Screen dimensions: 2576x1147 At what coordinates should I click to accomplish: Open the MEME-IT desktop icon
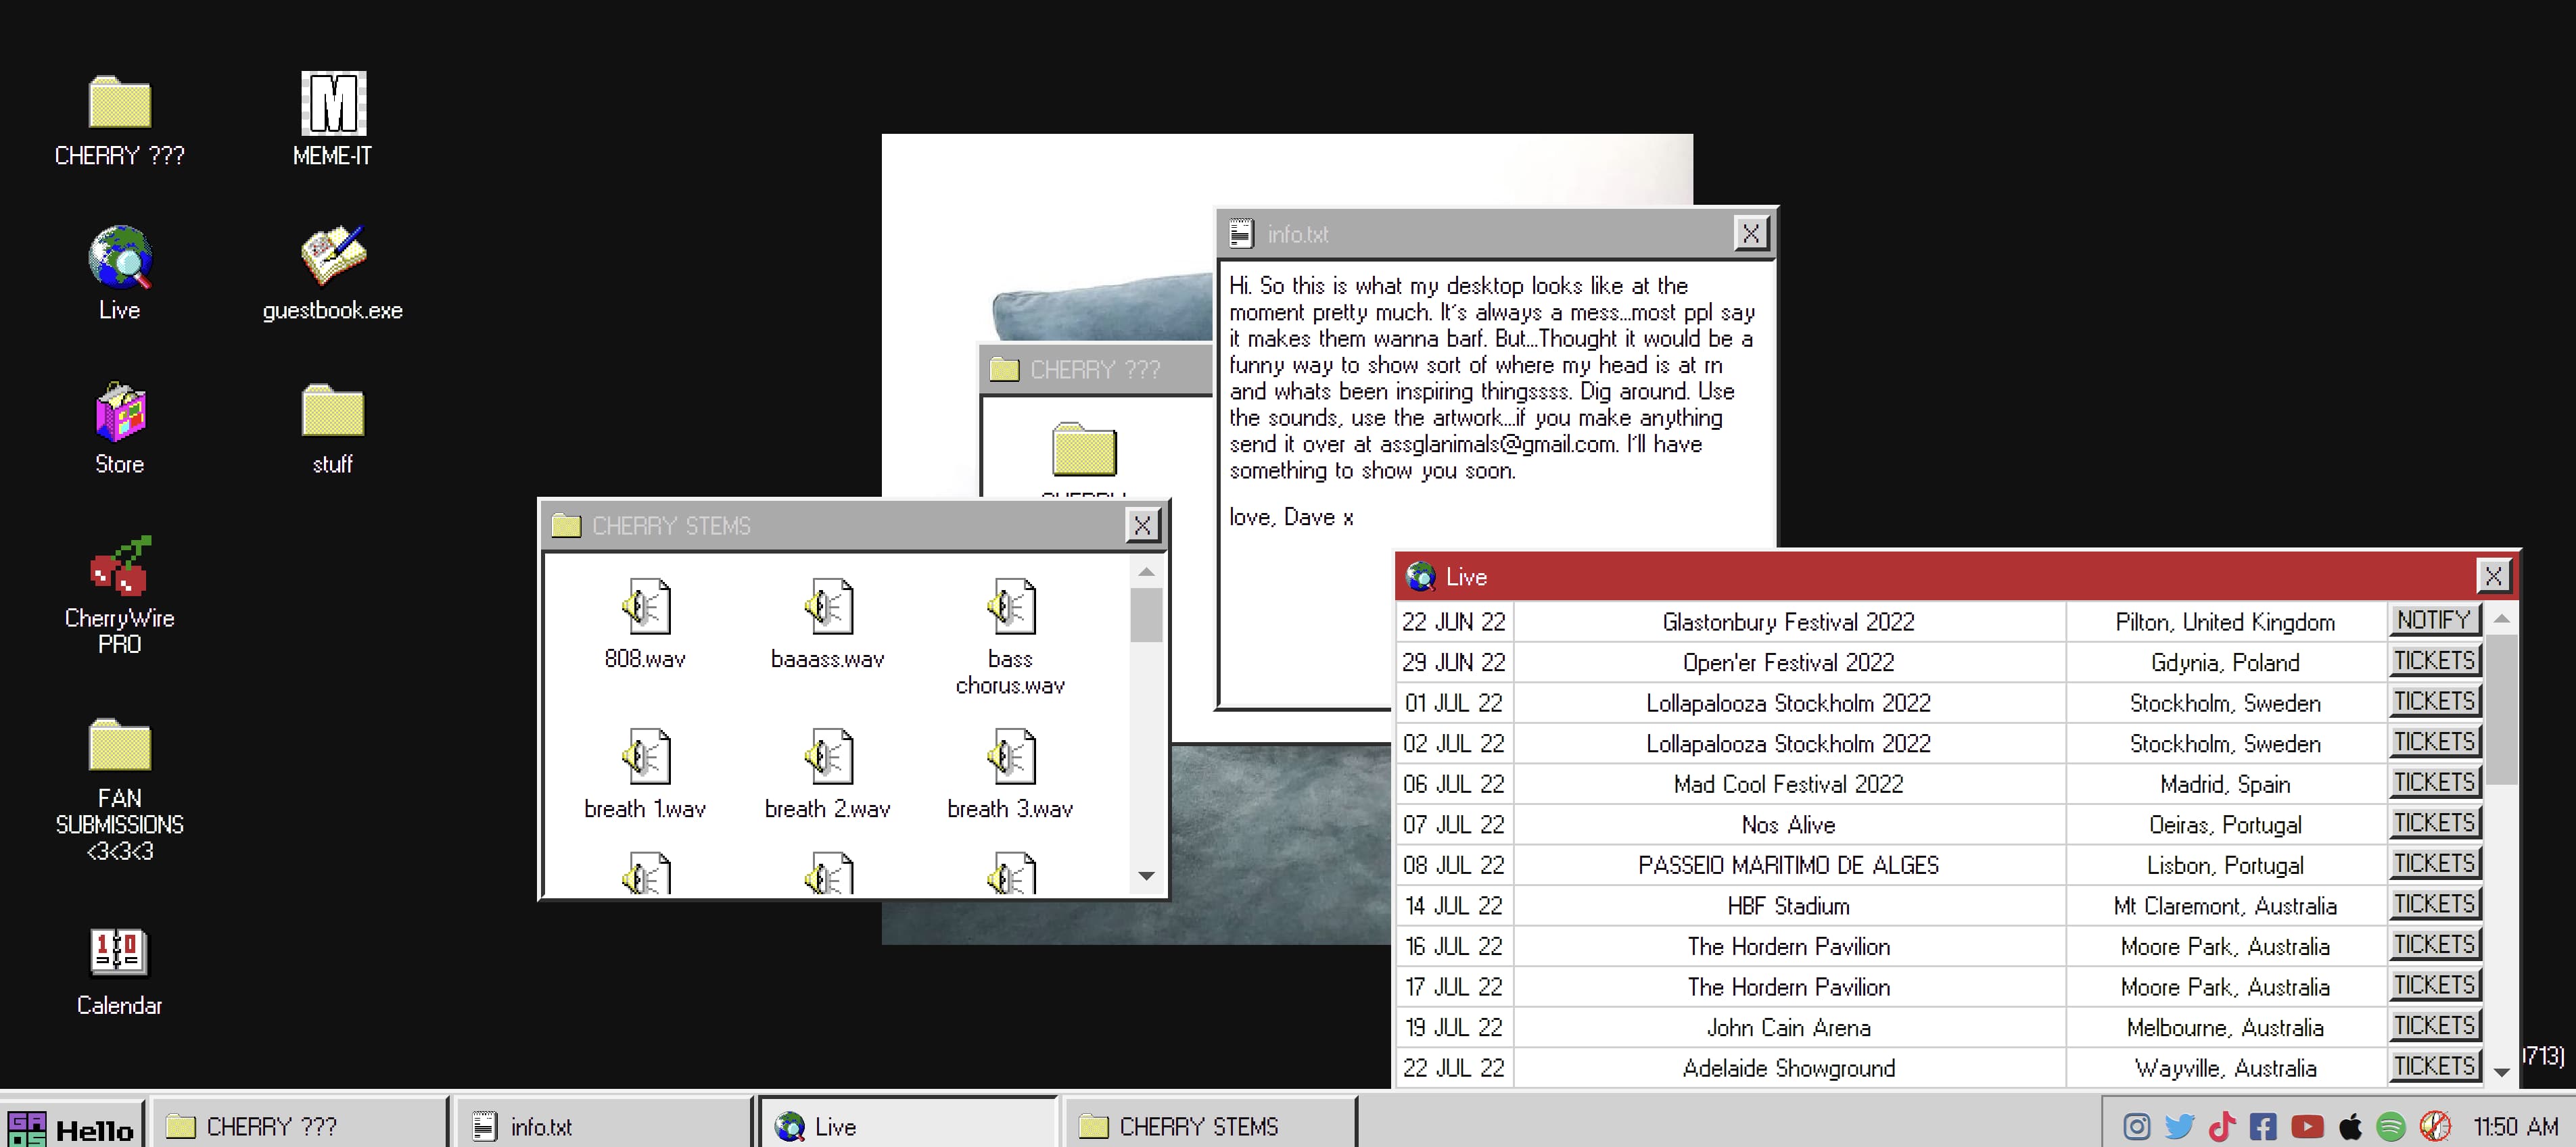pos(333,103)
